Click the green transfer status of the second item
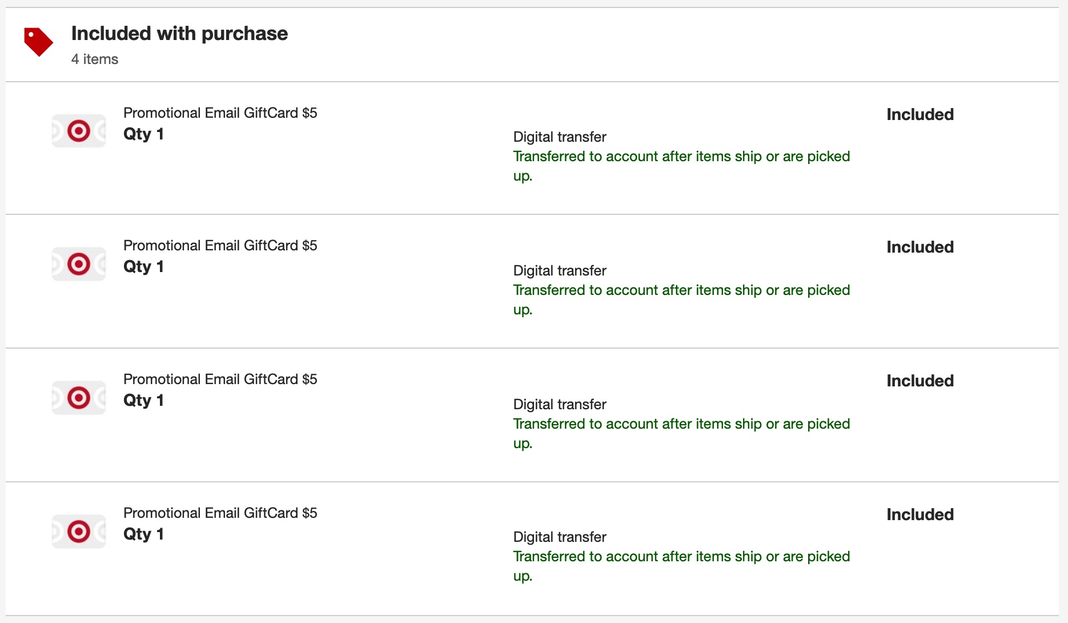The width and height of the screenshot is (1068, 623). pyautogui.click(x=681, y=290)
